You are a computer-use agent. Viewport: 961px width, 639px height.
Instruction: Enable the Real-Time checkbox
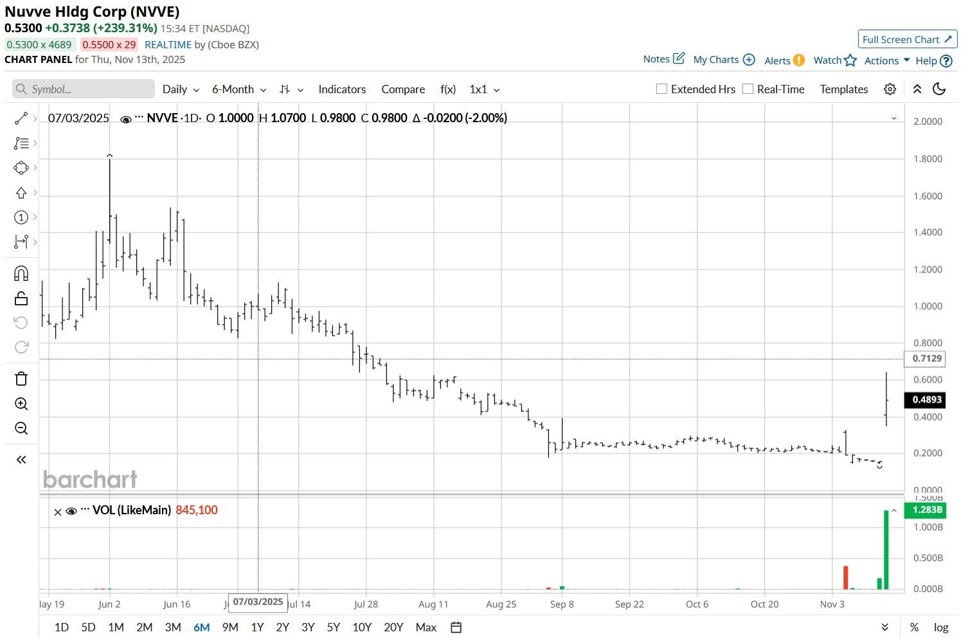[x=748, y=89]
